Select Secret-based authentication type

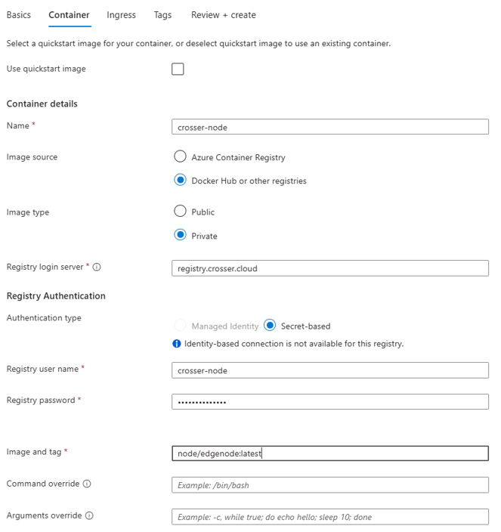[x=270, y=326]
